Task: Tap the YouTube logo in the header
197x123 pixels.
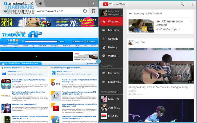Action: coord(106,4)
